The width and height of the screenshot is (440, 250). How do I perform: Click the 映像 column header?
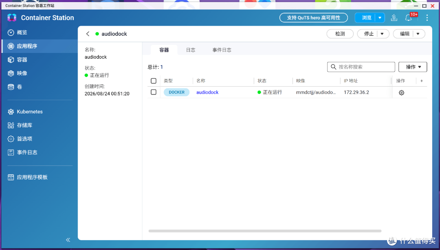[301, 81]
